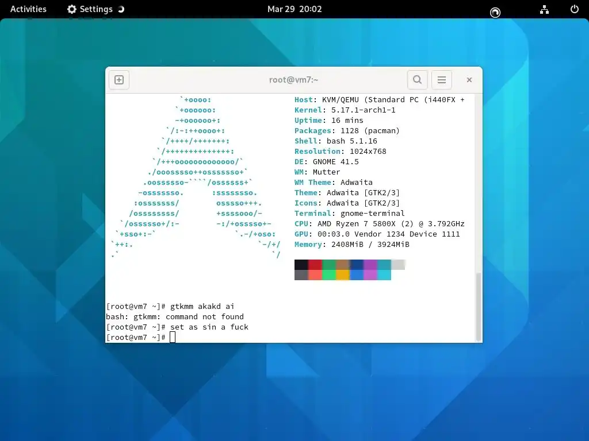Click the bright yellow color block
The width and height of the screenshot is (589, 441).
(343, 275)
